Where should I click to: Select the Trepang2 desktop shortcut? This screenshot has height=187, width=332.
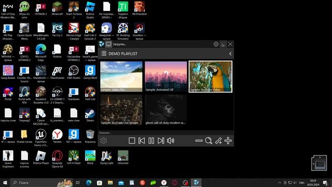click(24, 115)
